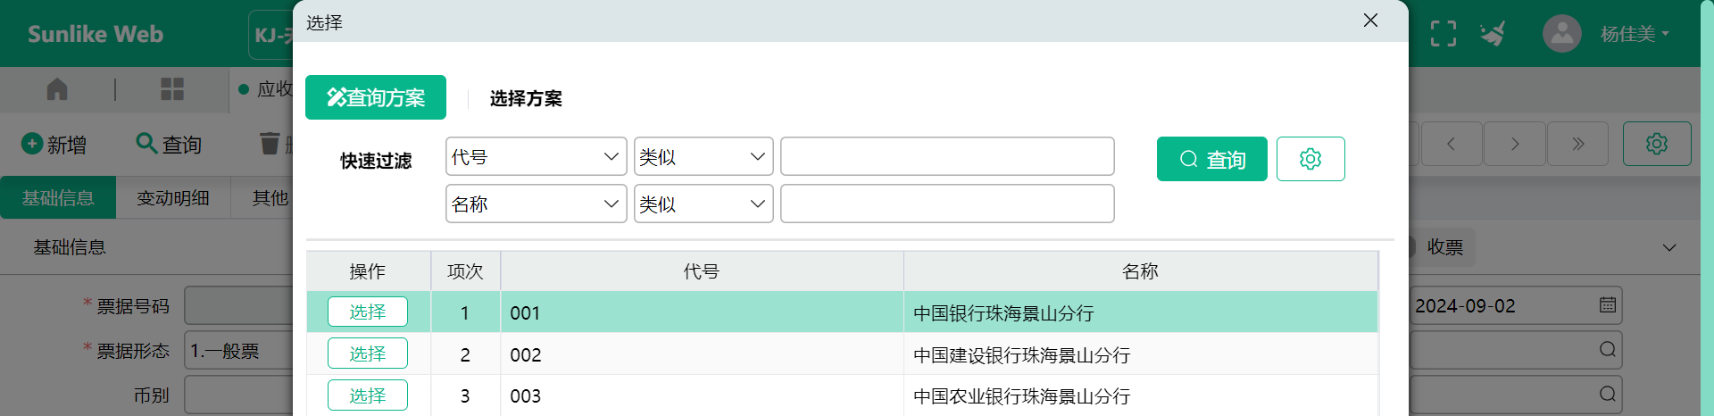1714x416 pixels.
Task: Select cell 中国银行珠海景山分行
Action: pos(1141,312)
